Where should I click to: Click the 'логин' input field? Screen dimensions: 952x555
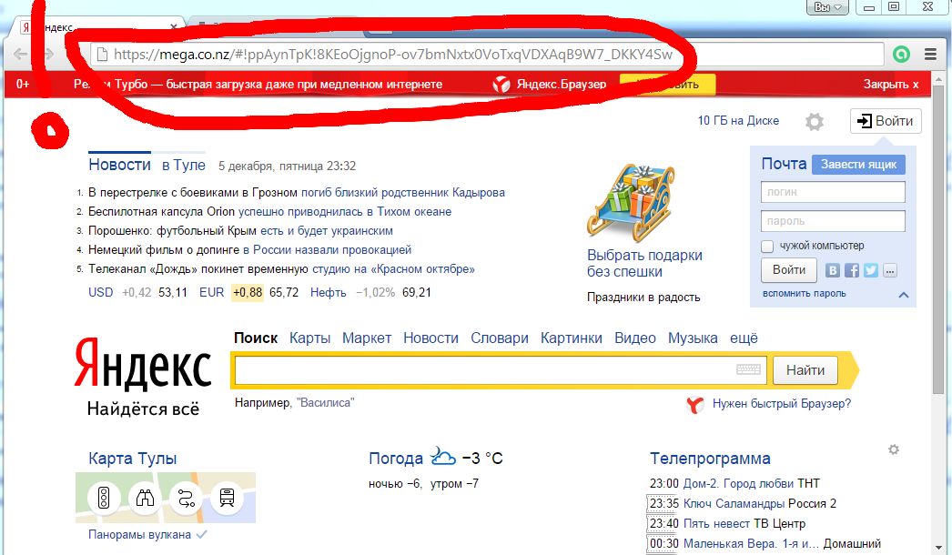pos(833,192)
